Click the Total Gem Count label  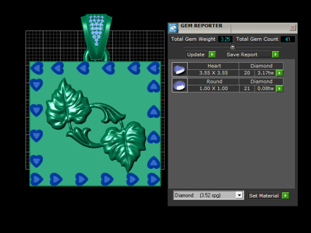click(257, 39)
